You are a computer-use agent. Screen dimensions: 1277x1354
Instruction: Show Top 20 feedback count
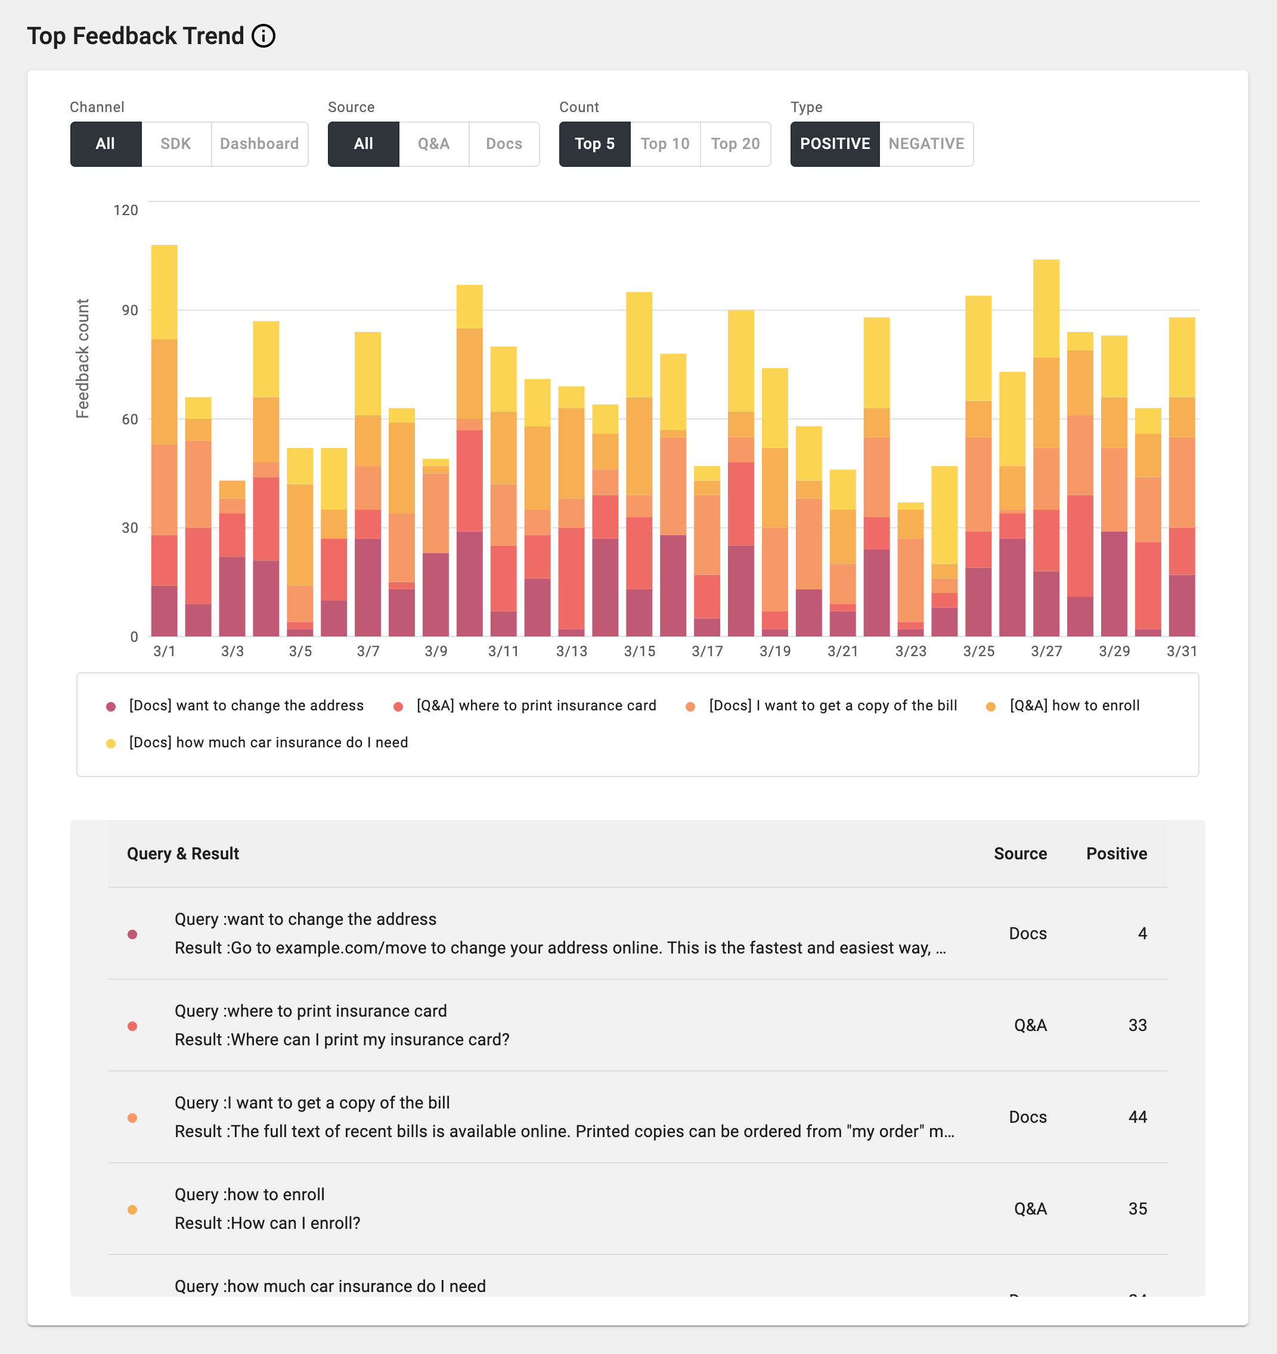click(x=734, y=144)
